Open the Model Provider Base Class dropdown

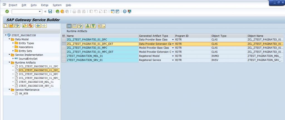[173, 48]
